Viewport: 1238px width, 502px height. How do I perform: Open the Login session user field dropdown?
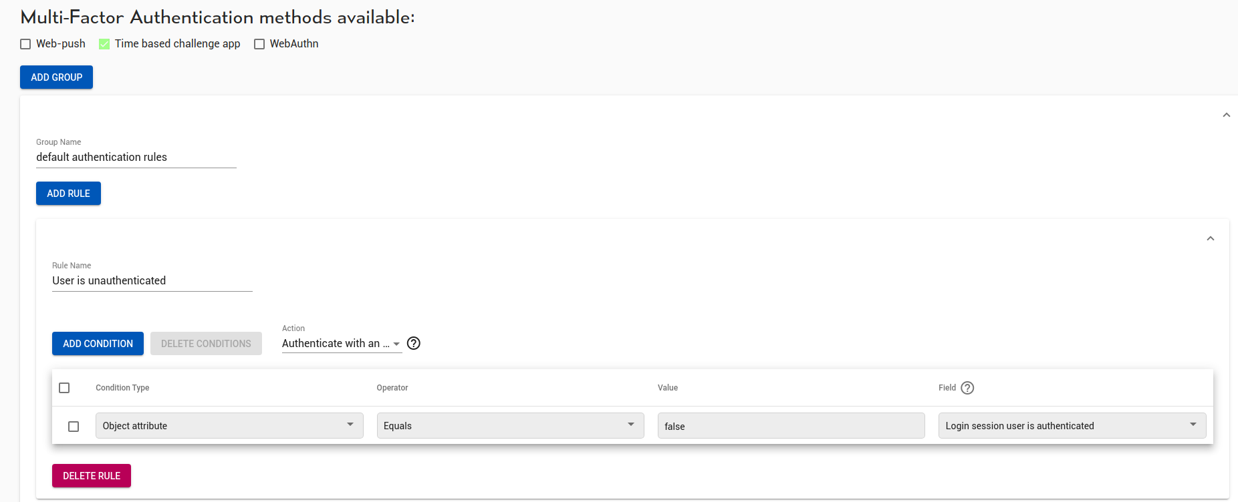1072,426
